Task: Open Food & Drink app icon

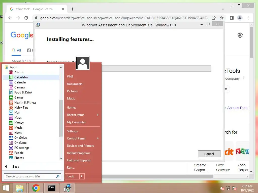Action: tap(11, 92)
